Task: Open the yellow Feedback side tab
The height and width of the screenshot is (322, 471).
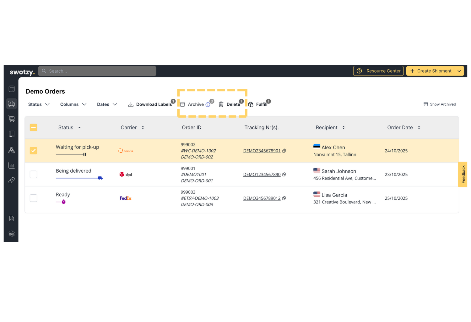Action: point(463,175)
